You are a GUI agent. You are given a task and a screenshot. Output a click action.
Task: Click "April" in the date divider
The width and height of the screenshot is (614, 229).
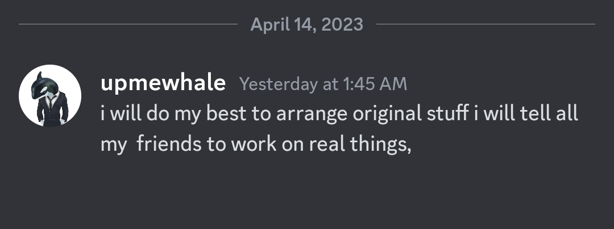(x=267, y=24)
